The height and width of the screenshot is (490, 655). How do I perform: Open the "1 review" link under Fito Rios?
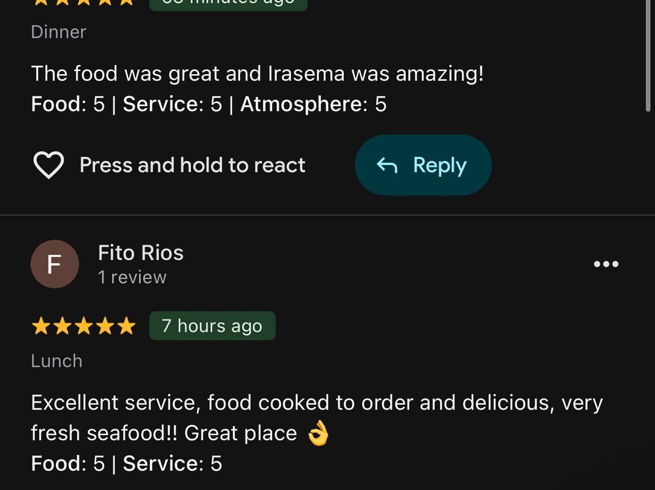(132, 277)
